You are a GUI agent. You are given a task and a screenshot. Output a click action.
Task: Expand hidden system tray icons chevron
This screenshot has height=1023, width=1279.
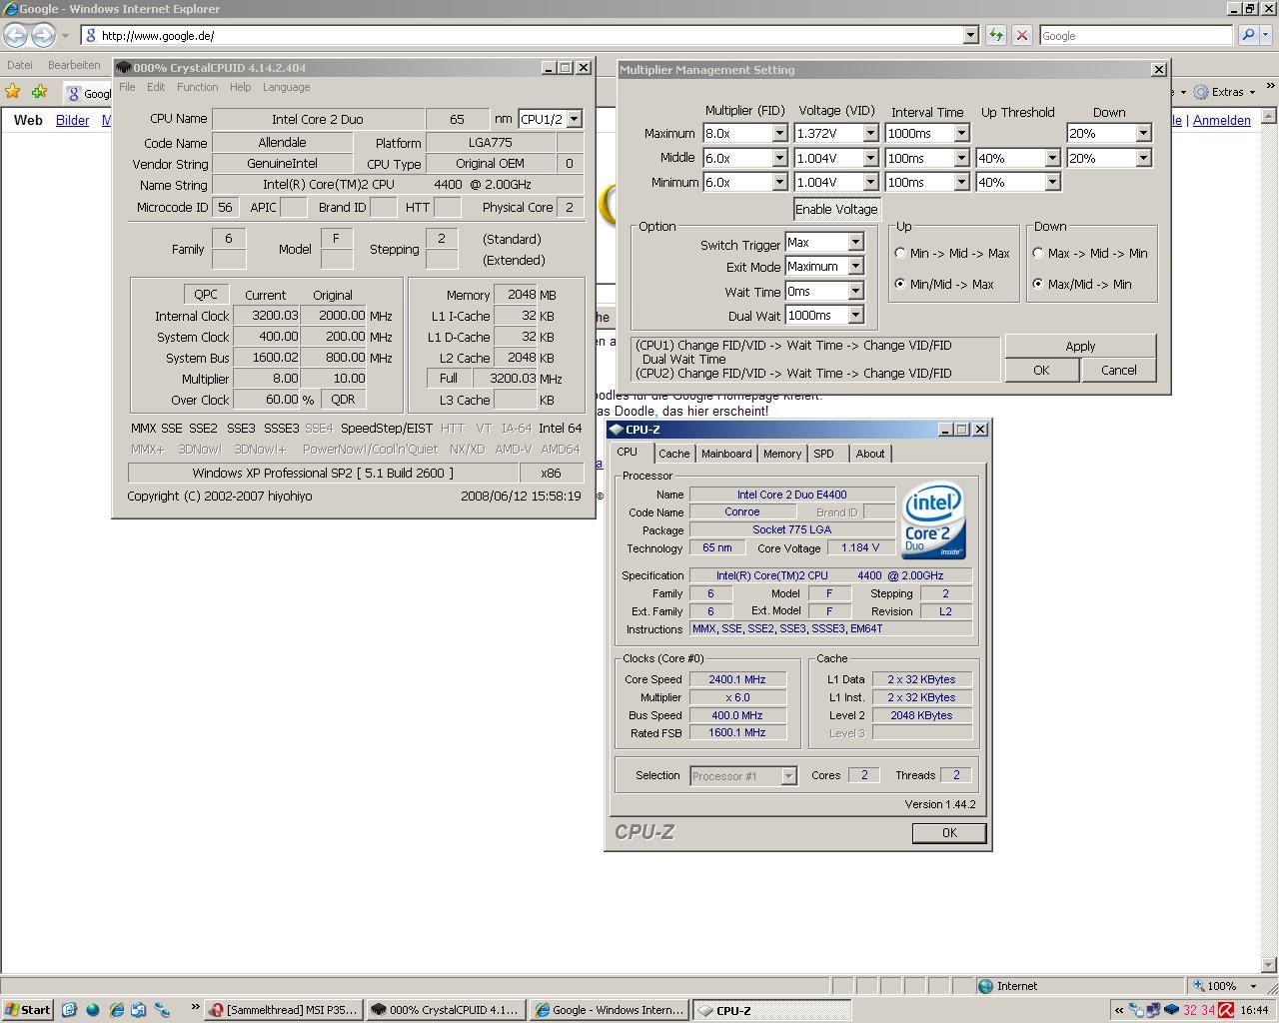(x=1118, y=1010)
